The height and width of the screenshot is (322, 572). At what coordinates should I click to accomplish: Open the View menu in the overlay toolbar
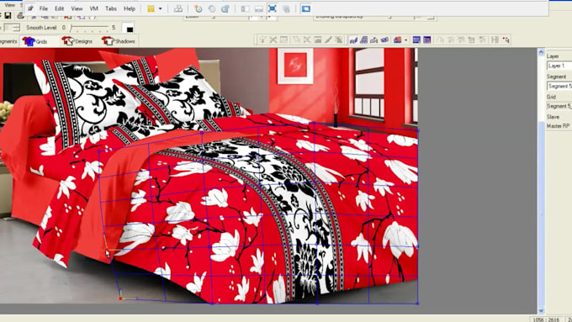[77, 8]
